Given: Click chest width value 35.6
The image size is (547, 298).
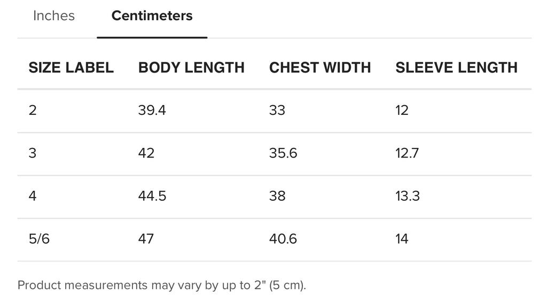Looking at the screenshot, I should pyautogui.click(x=283, y=153).
